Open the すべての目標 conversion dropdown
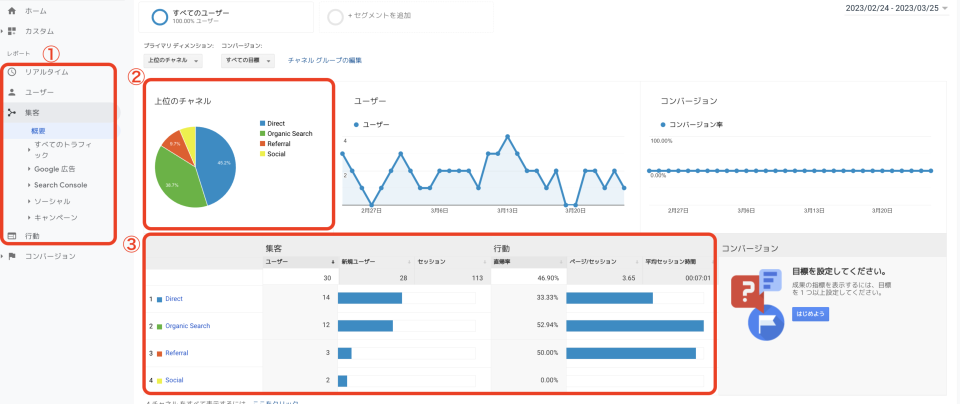Viewport: 960px width, 404px height. click(x=248, y=60)
